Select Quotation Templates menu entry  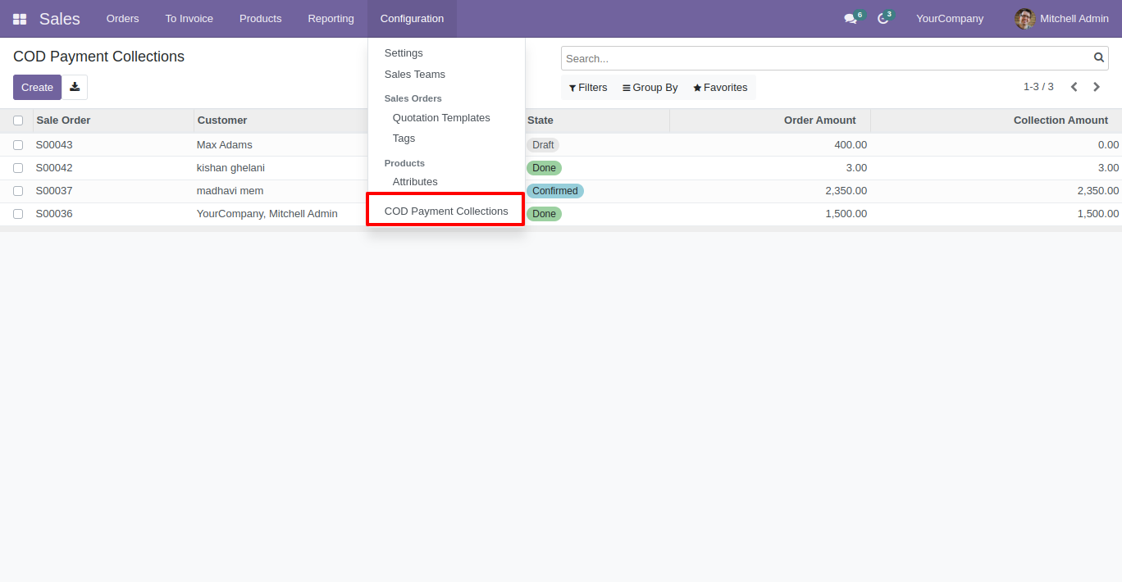(x=446, y=118)
